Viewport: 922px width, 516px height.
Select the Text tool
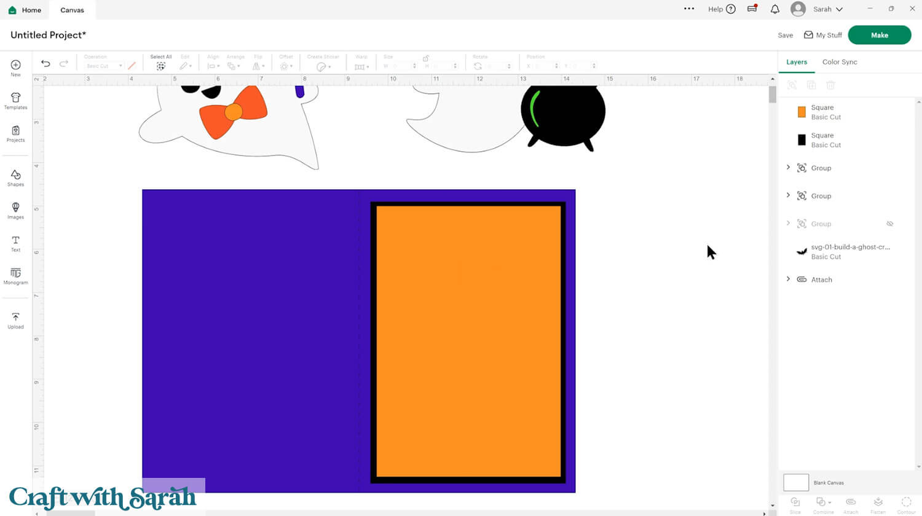pos(15,244)
